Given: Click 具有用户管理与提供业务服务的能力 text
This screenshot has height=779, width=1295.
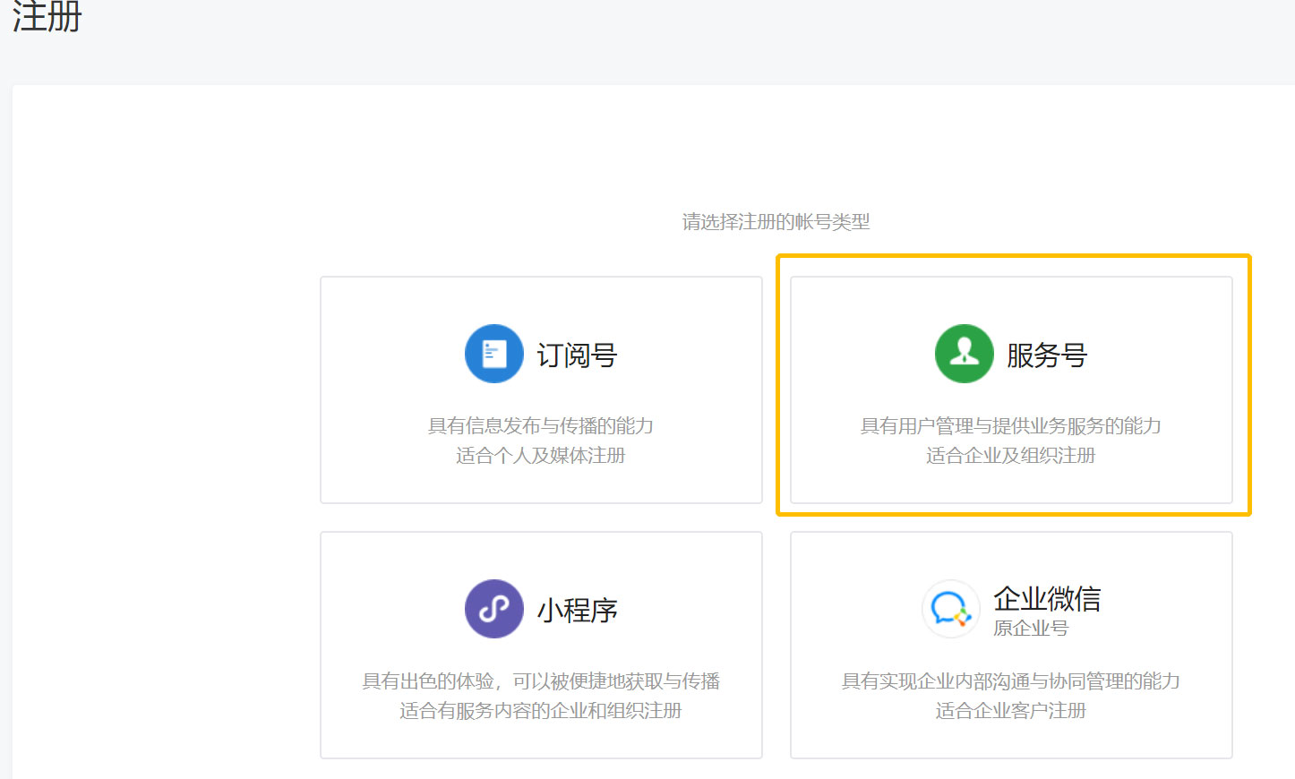Looking at the screenshot, I should [x=1010, y=427].
